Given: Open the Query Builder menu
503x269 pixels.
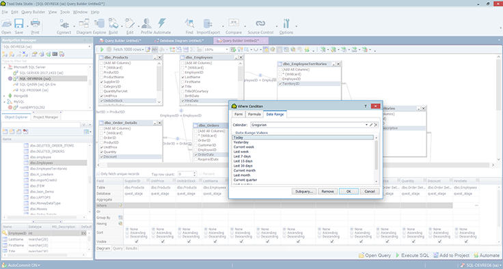Looking at the screenshot, I should click(33, 12).
